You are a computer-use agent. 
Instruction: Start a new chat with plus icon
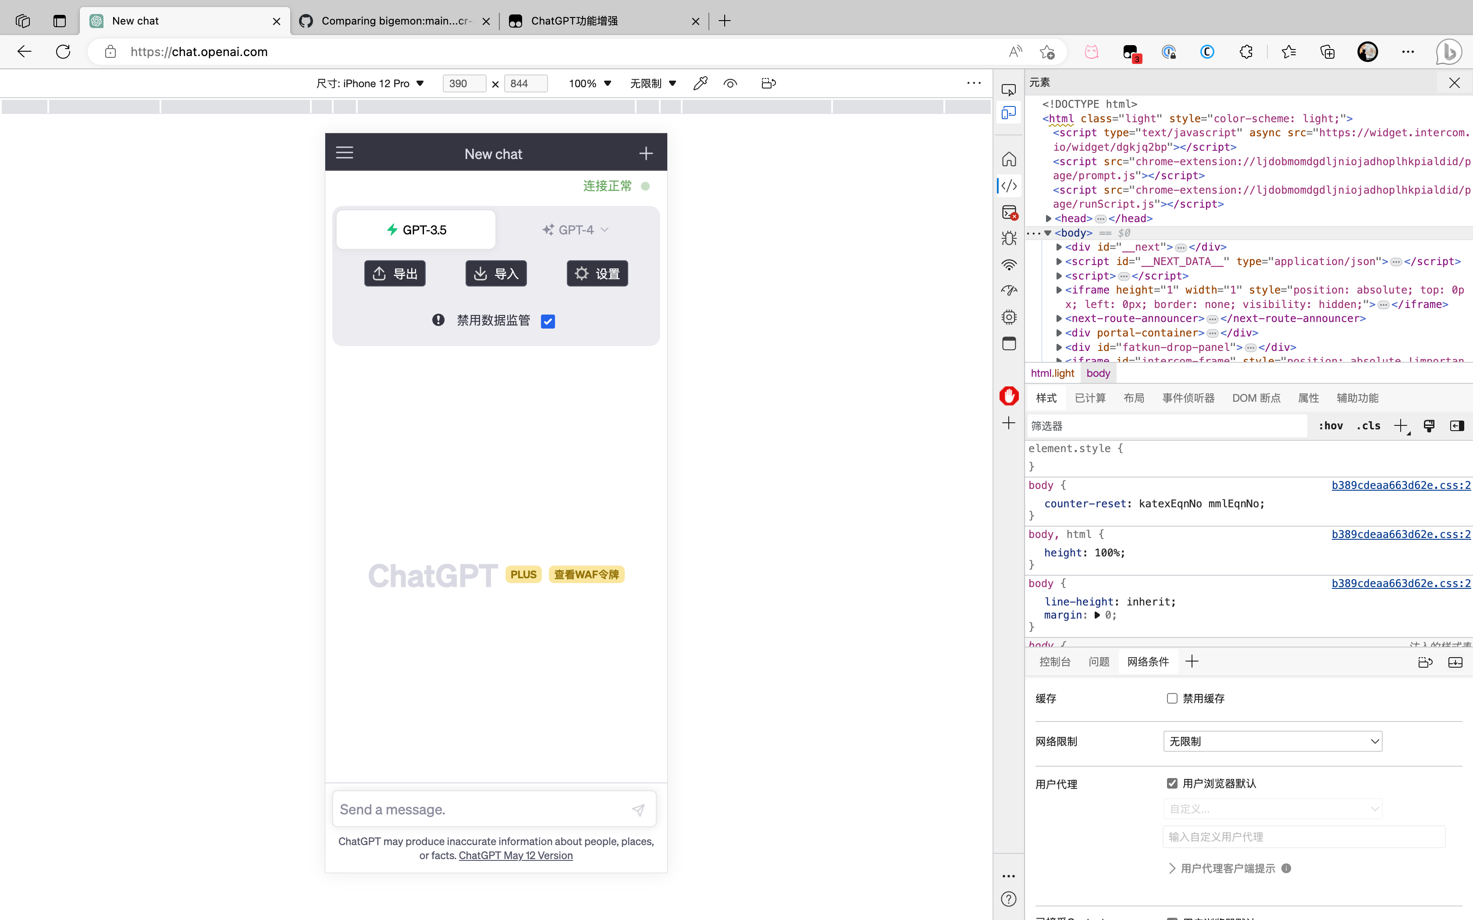646,153
